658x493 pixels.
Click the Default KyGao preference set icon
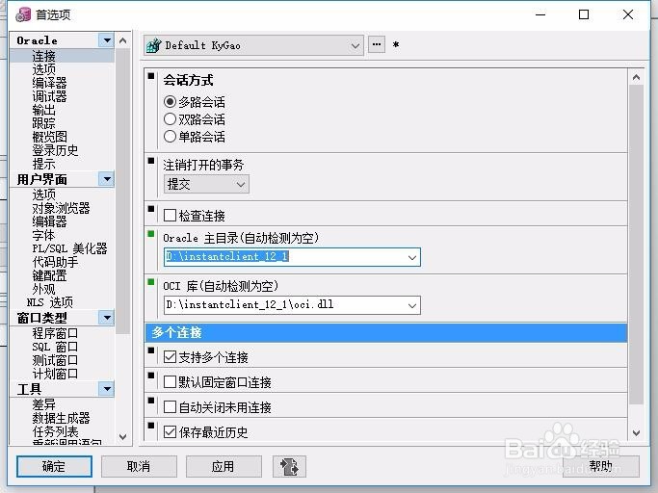click(x=153, y=45)
